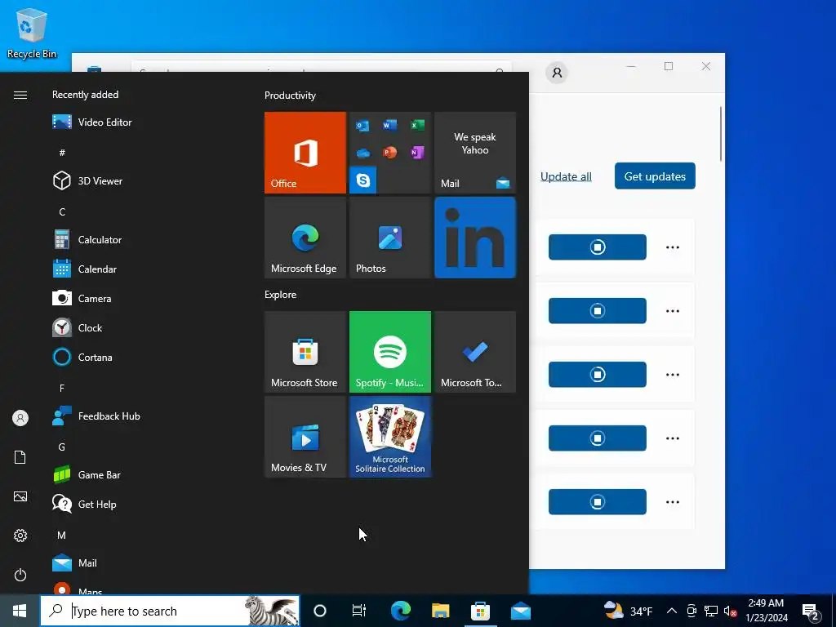Open more options for fourth Store update
This screenshot has height=627, width=836.
[x=673, y=438]
